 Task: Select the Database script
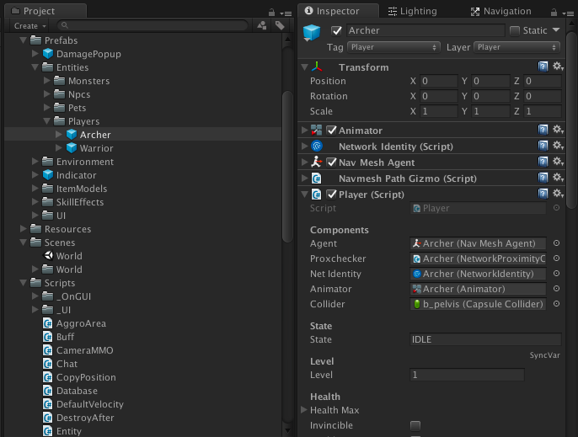click(77, 391)
